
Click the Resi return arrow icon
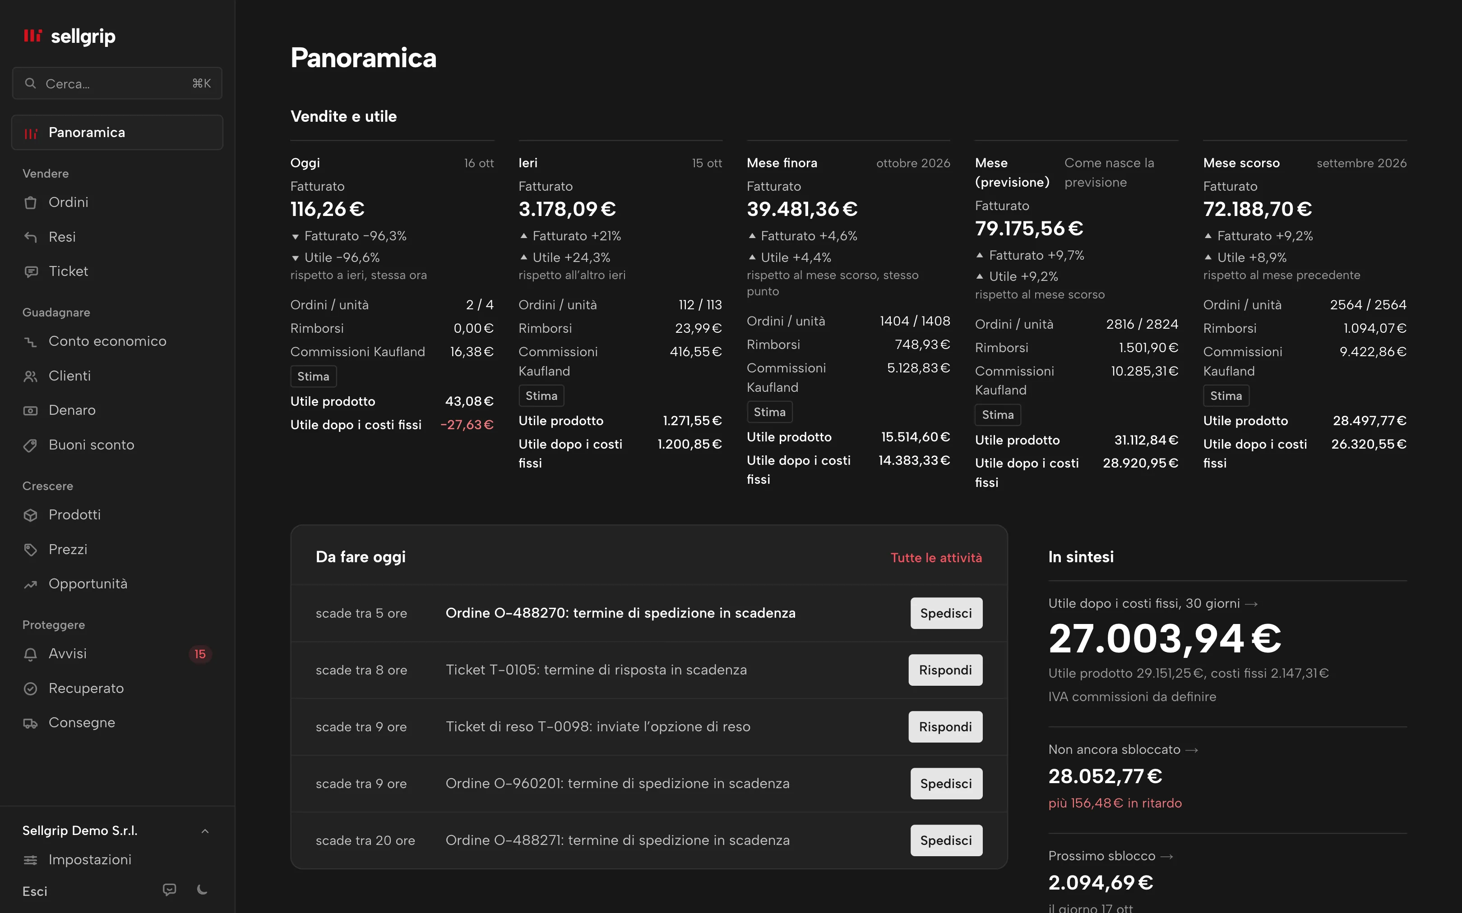(30, 237)
